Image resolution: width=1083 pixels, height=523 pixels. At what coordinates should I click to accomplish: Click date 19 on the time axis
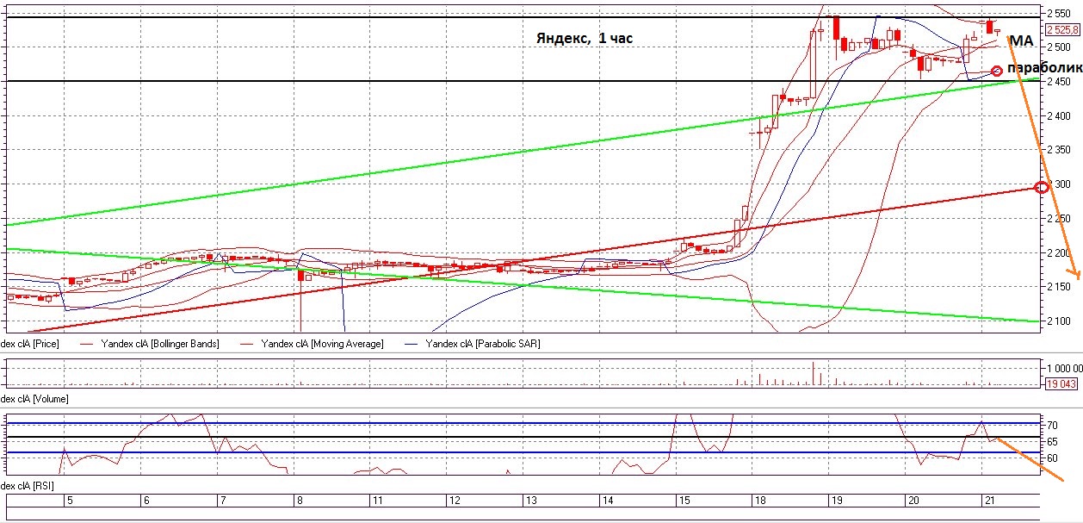tap(835, 501)
